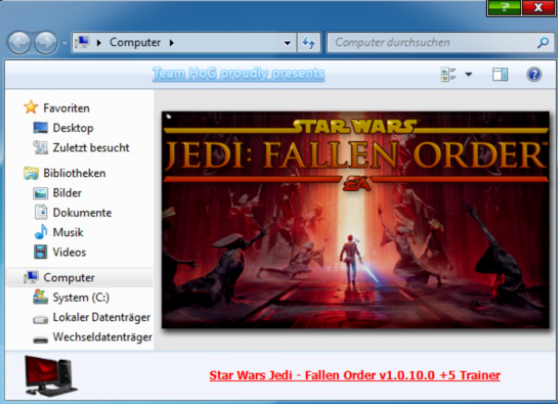Click the Wechseldatenträger removable drive icon

click(41, 339)
